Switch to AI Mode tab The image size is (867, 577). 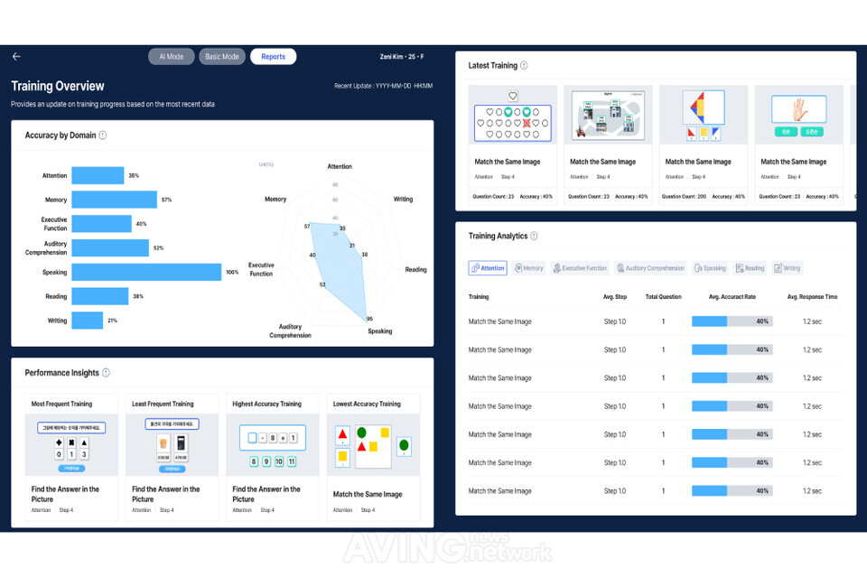click(171, 56)
